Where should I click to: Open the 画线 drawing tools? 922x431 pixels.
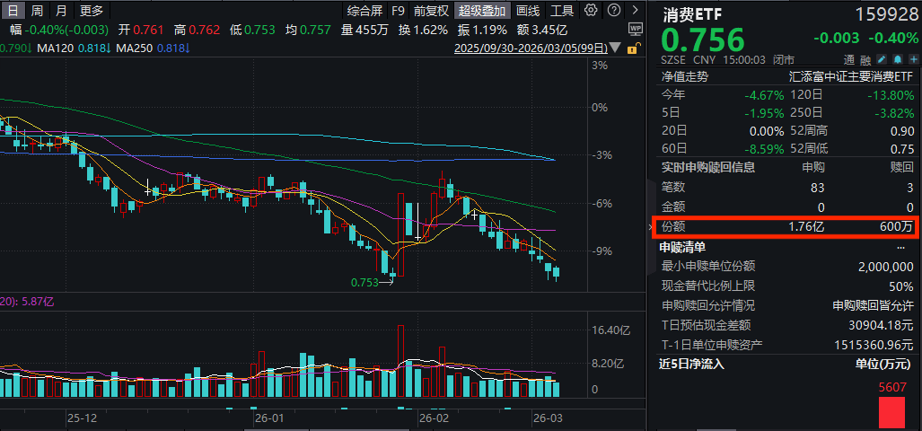[x=529, y=11]
